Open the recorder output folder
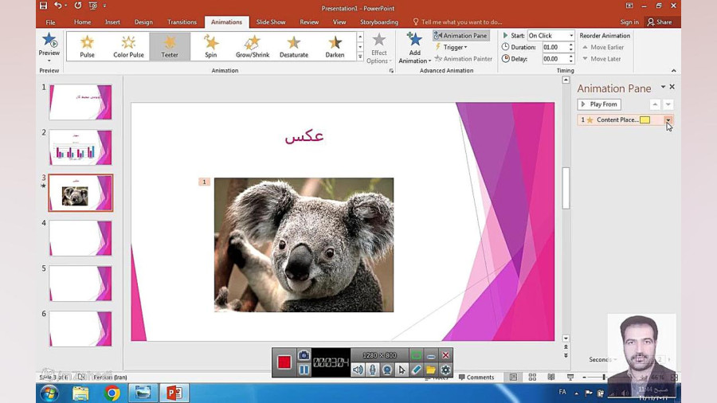The image size is (717, 403). (431, 370)
